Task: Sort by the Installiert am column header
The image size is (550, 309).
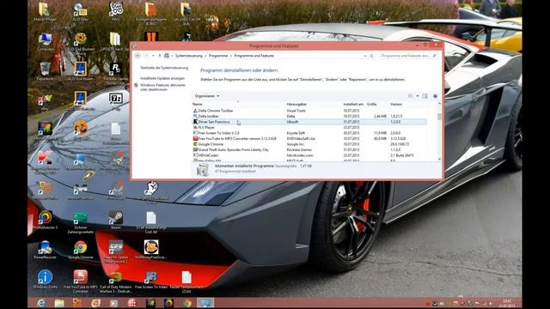Action: (353, 104)
